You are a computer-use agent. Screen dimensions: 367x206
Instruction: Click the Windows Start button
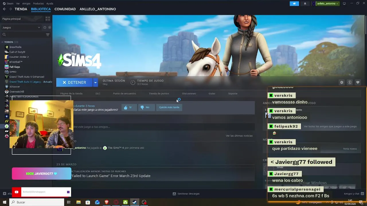5,202
